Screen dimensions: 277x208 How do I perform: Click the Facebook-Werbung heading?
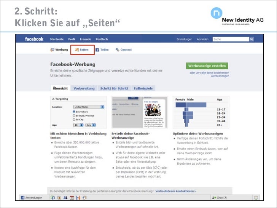73,64
